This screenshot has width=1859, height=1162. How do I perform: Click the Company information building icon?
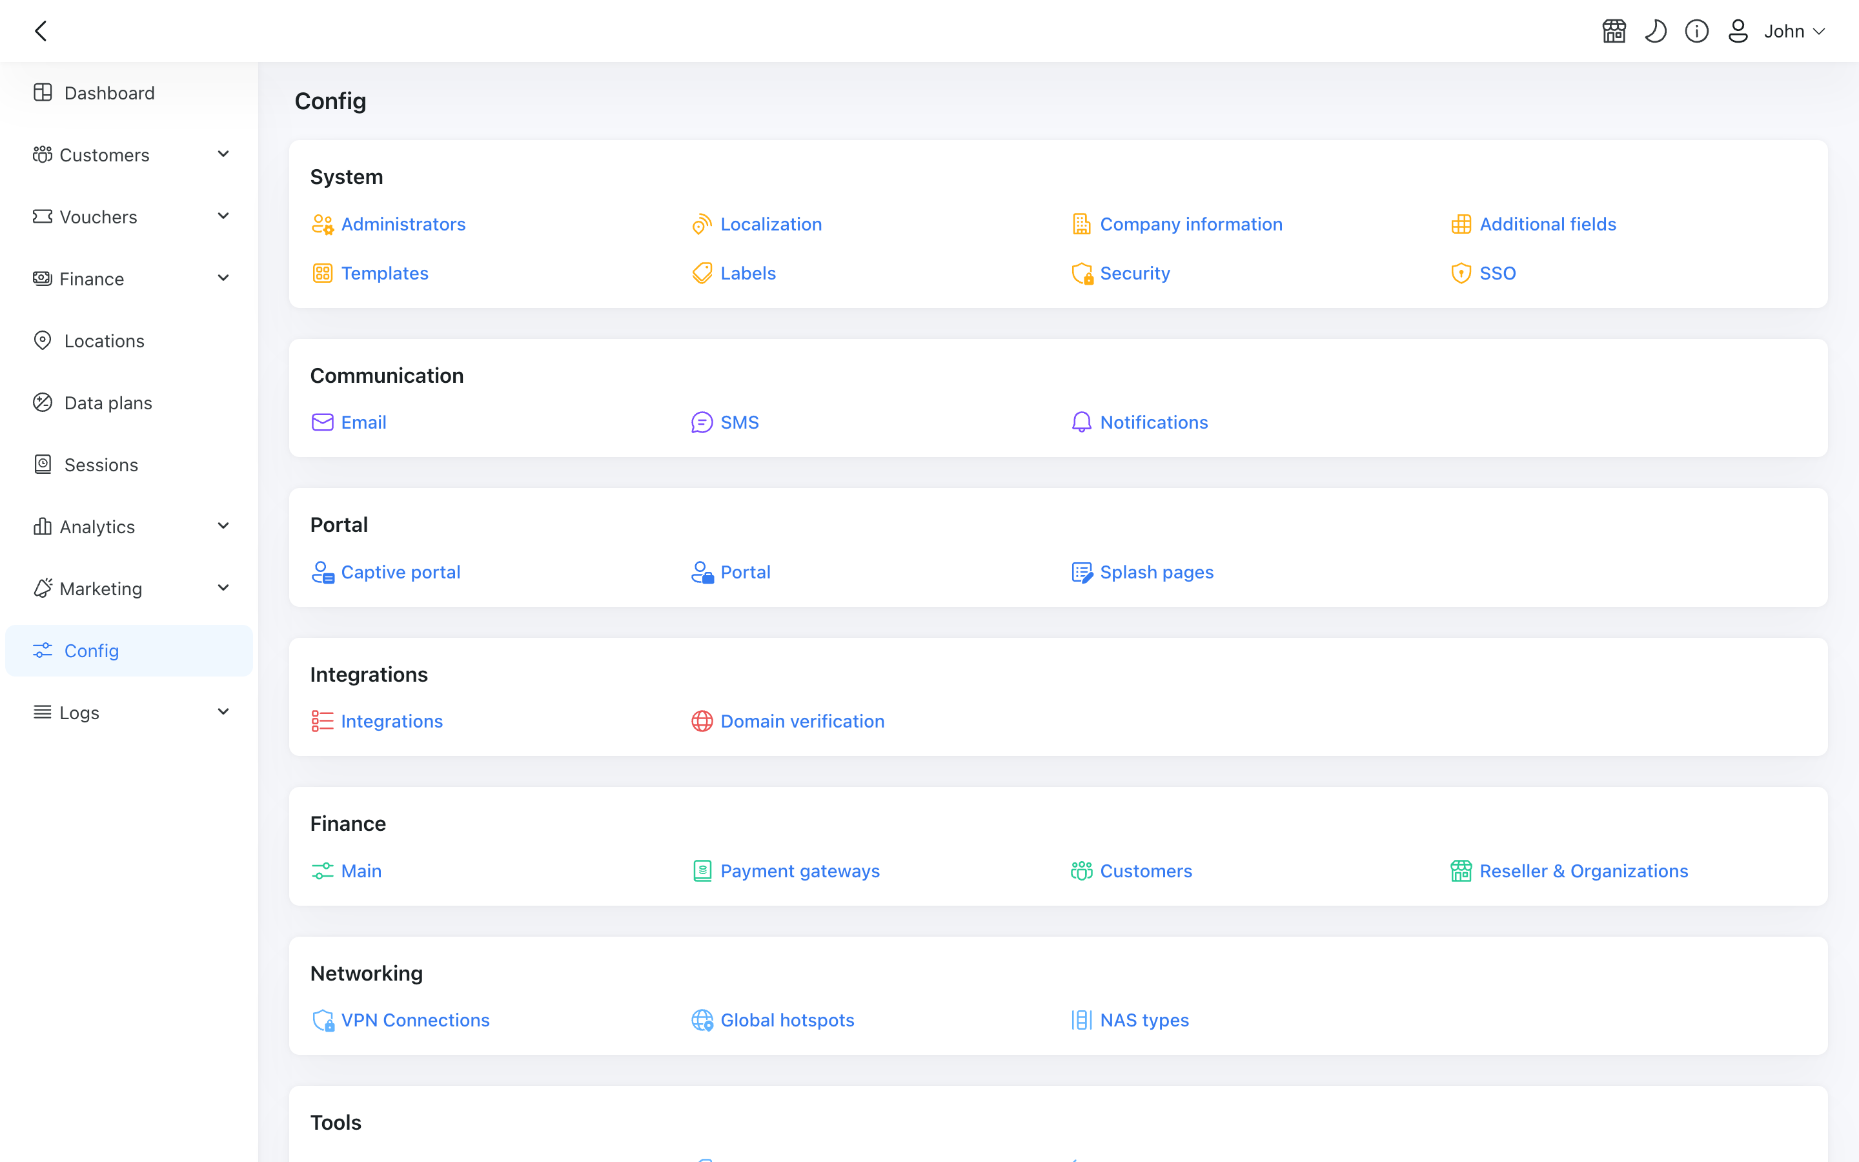(x=1082, y=225)
